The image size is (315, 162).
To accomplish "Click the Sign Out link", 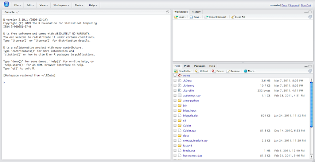I will click(x=306, y=5).
